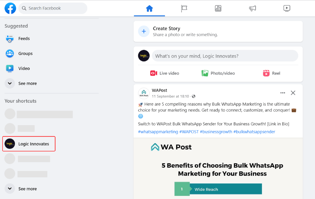Open the WAPost post options menu
Screen dimensions: 315x199
[x=283, y=93]
